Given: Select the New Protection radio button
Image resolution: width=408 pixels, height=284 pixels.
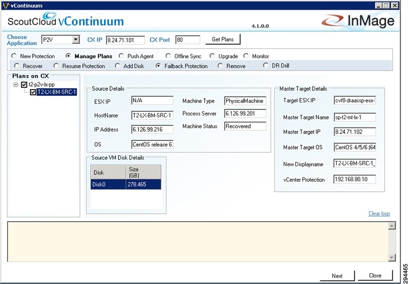Looking at the screenshot, I should pyautogui.click(x=14, y=56).
